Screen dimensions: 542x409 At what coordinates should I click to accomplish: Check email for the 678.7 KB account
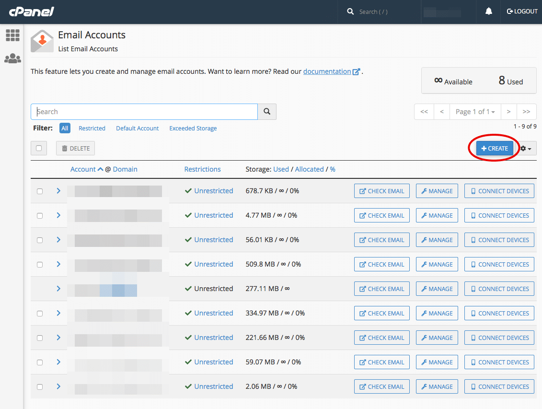[x=381, y=191]
